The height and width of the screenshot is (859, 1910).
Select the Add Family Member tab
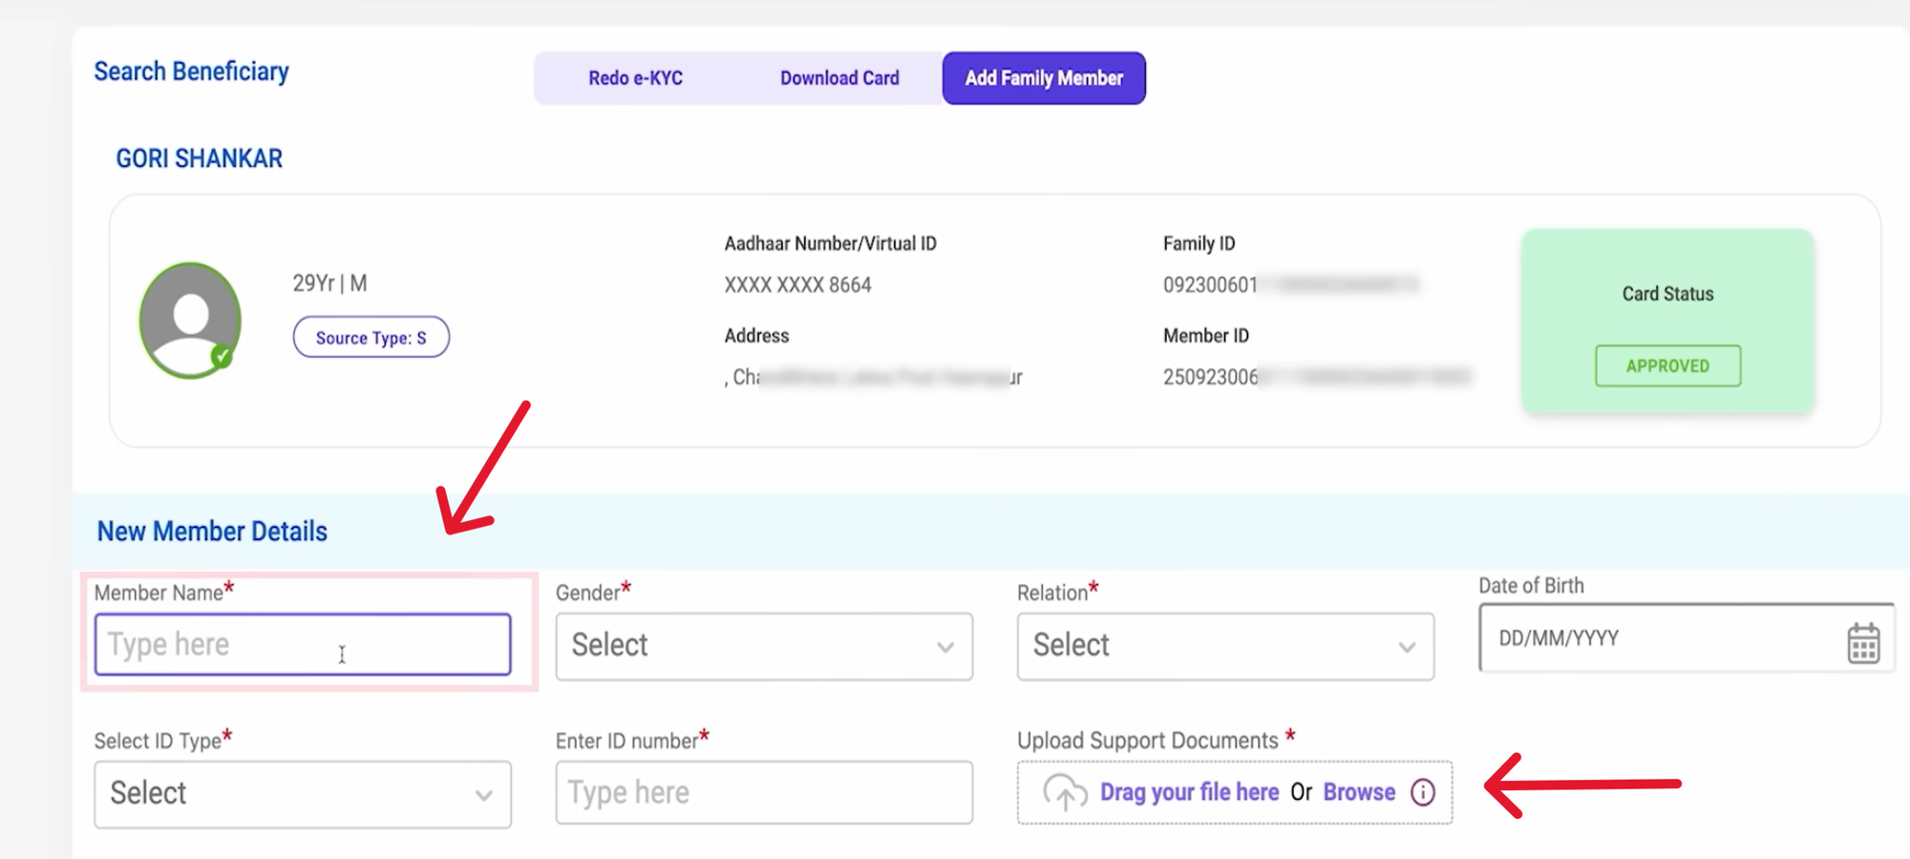pos(1043,78)
